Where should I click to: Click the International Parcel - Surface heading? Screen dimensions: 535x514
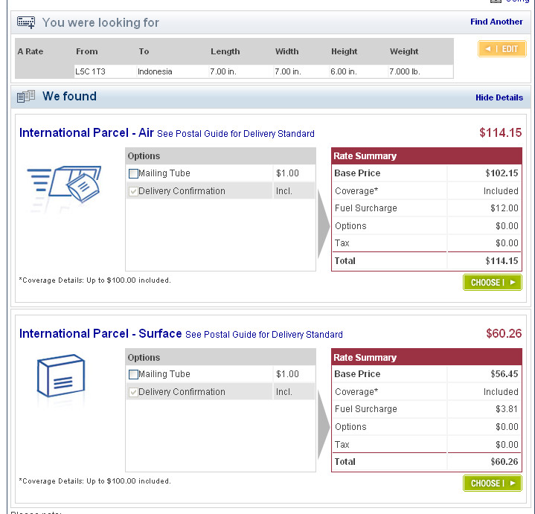[100, 333]
